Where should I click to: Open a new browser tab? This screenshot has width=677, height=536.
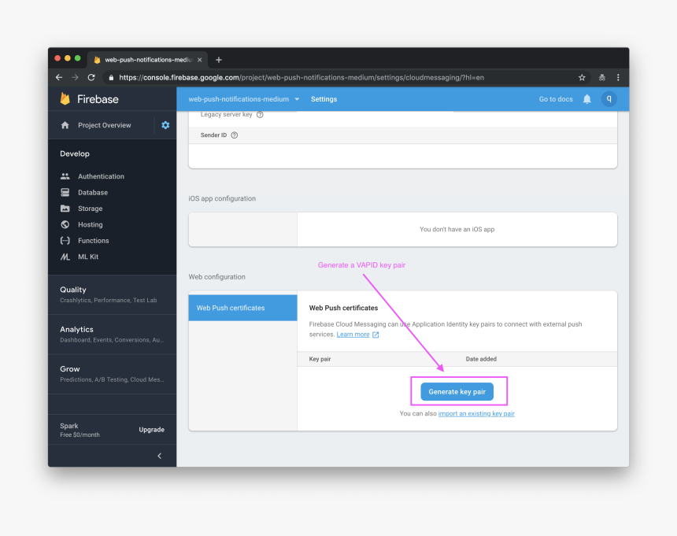(219, 60)
